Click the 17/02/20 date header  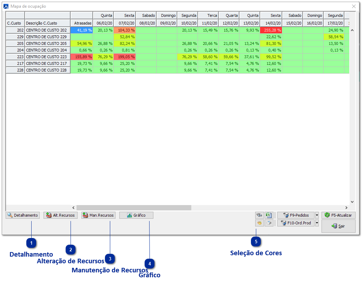(334, 23)
